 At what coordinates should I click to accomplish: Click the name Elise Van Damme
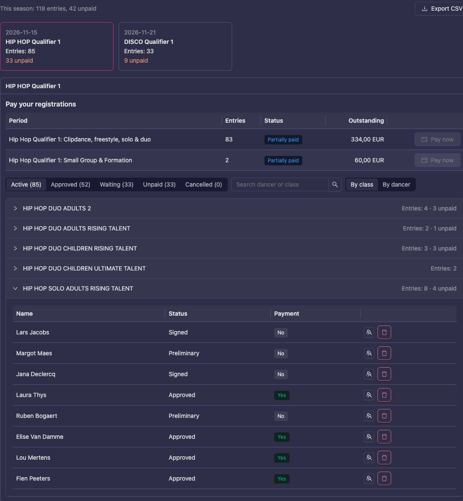pyautogui.click(x=40, y=437)
